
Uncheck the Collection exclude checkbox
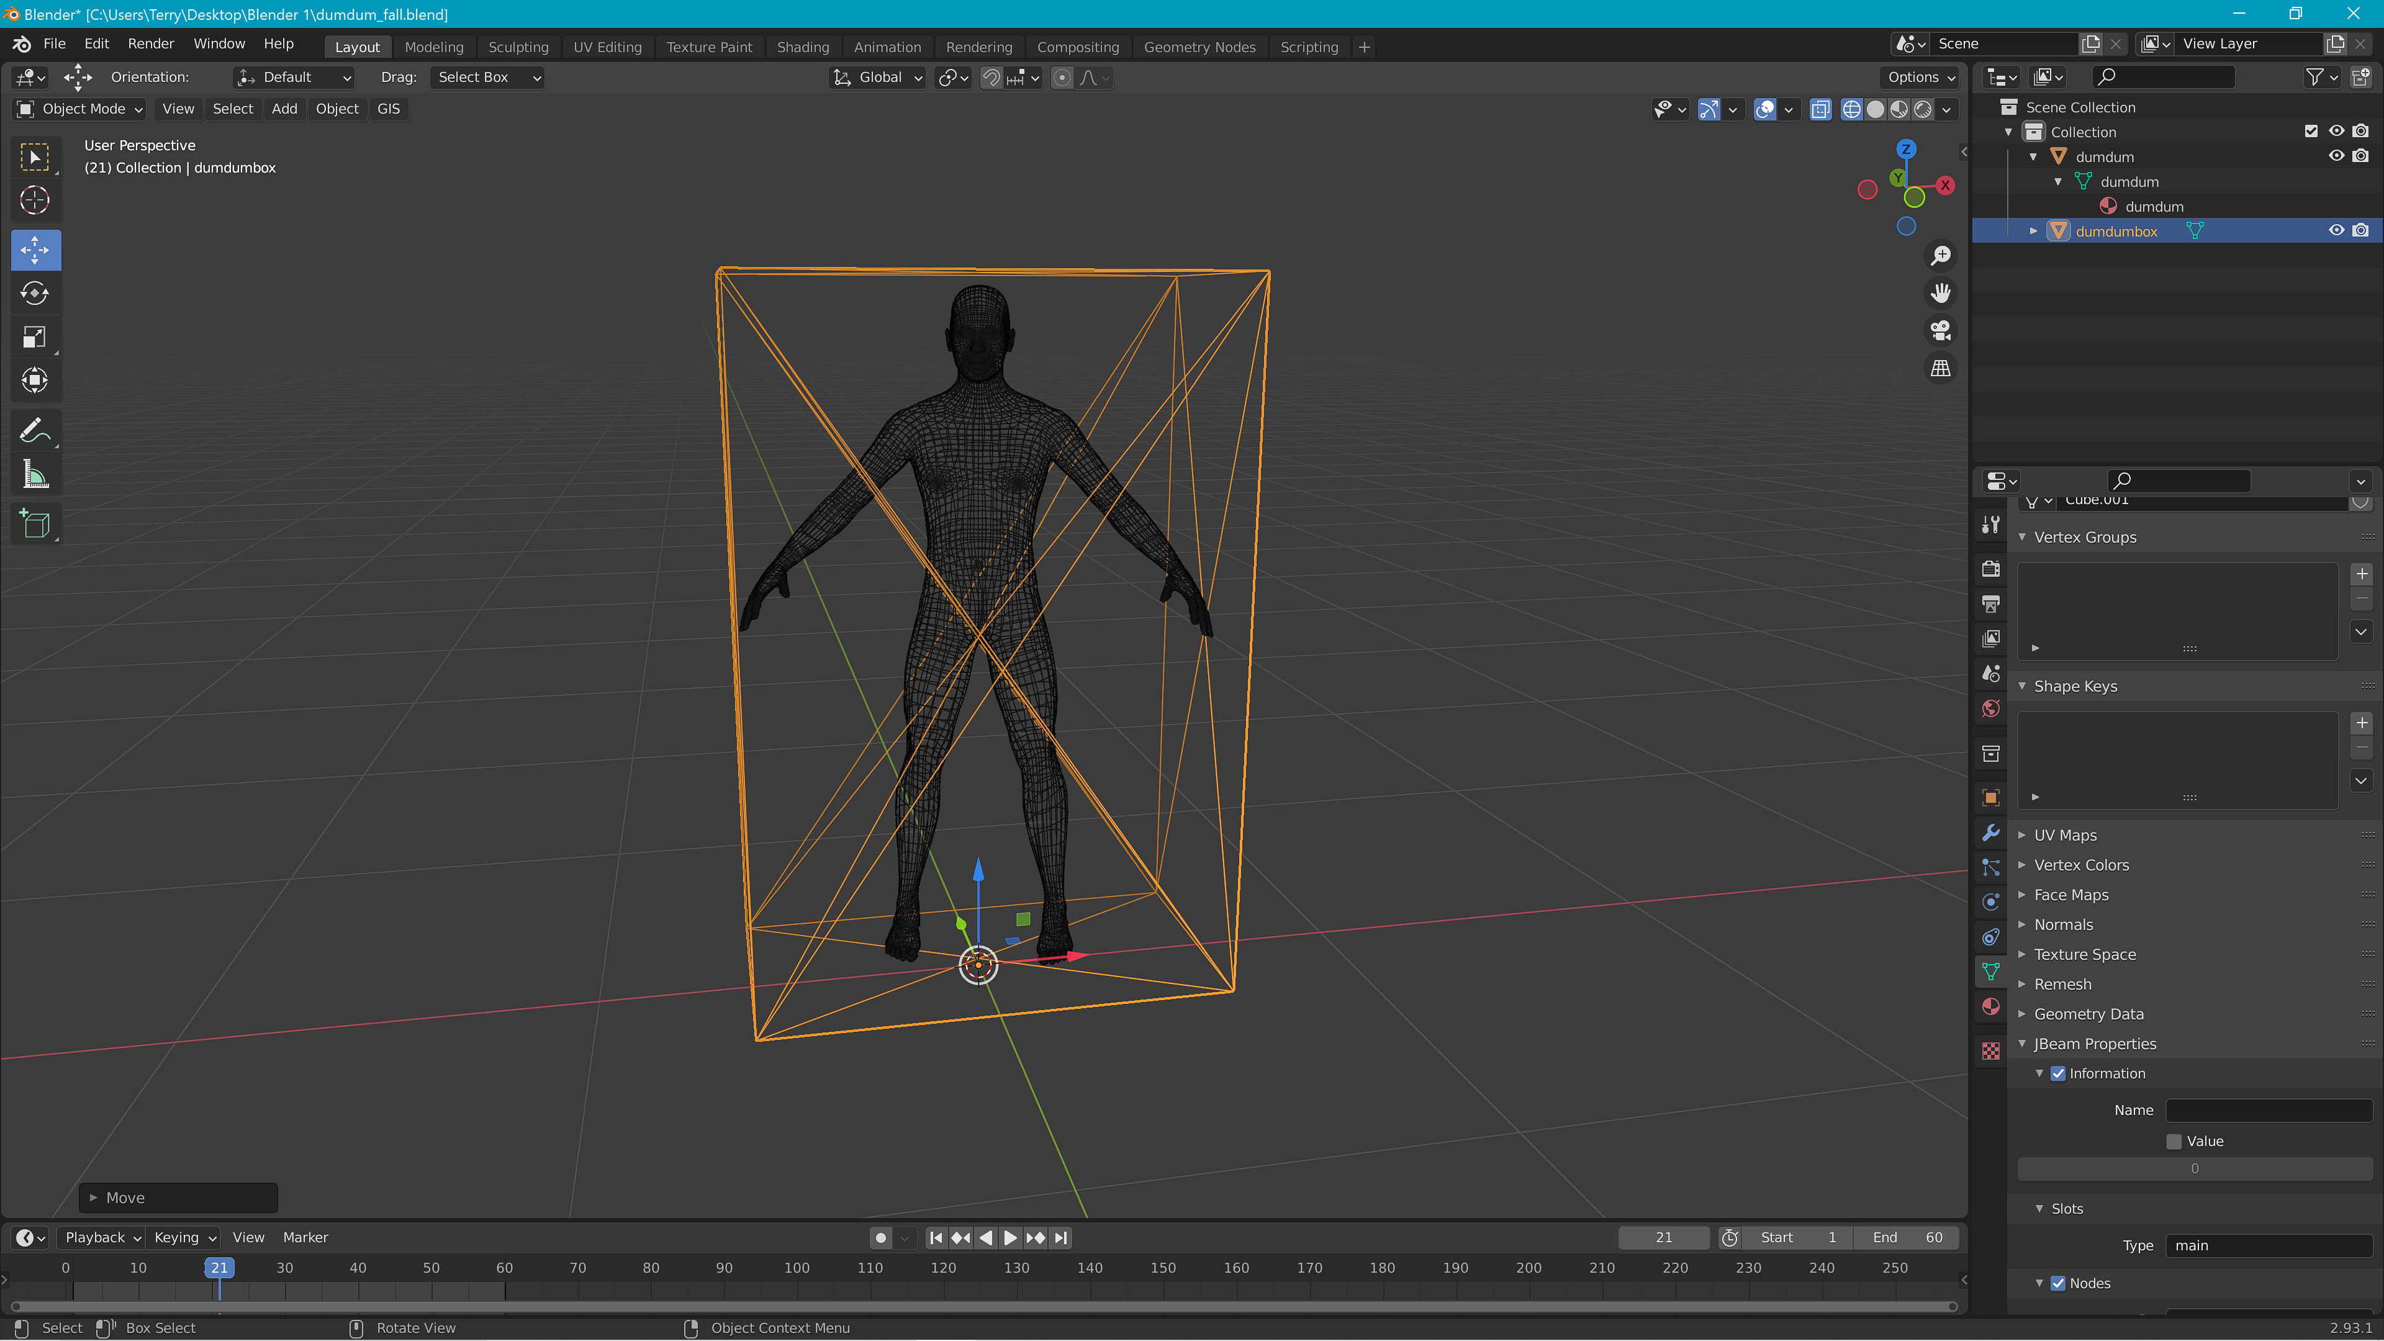2311,132
